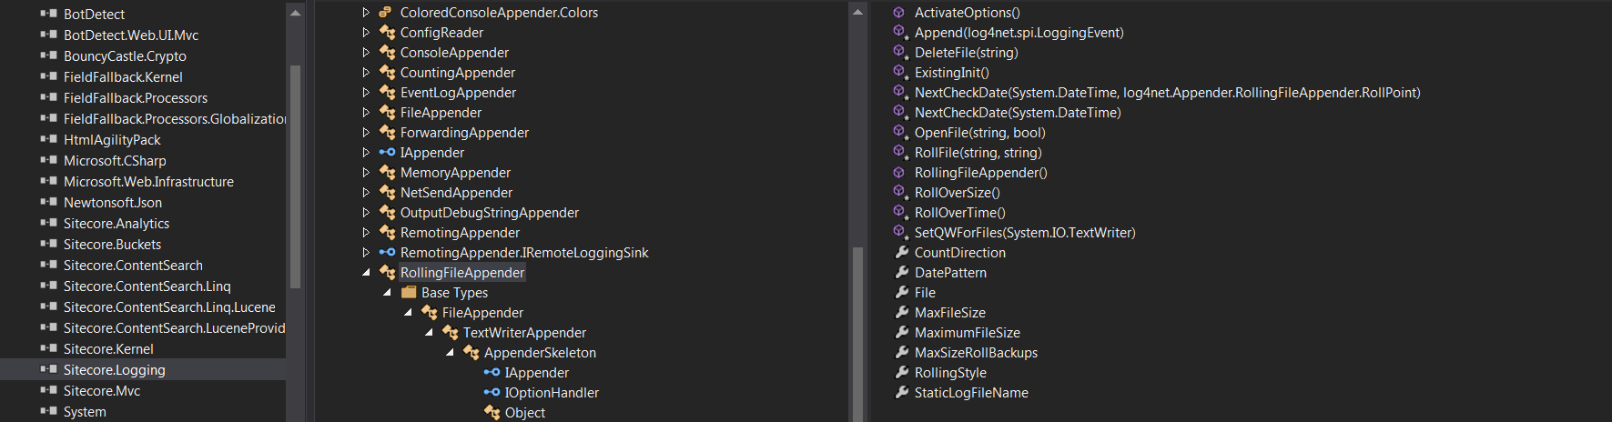Image resolution: width=1612 pixels, height=422 pixels.
Task: Select SetQWForFiles(System.IO.TextWriter) method
Action: click(x=1025, y=233)
